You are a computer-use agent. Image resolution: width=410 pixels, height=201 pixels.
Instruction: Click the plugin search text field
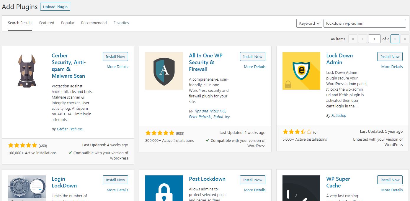[x=365, y=23]
